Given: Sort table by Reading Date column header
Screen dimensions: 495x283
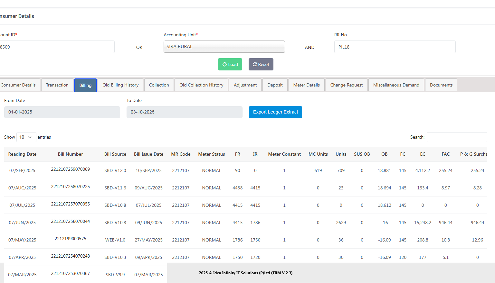Looking at the screenshot, I should pyautogui.click(x=22, y=154).
